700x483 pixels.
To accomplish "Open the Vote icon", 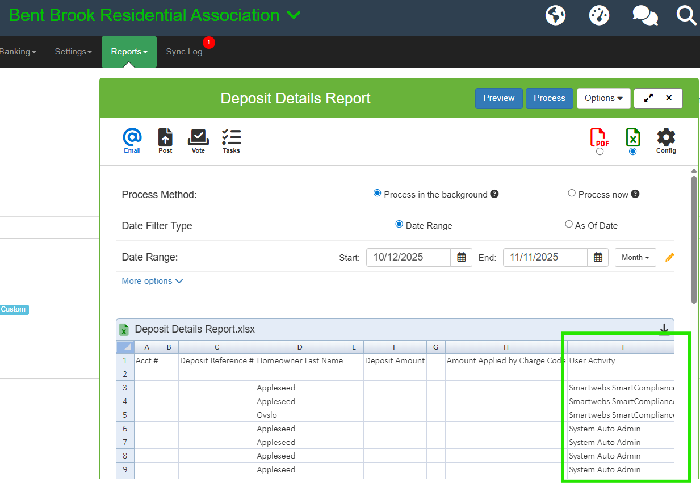I will click(x=198, y=140).
